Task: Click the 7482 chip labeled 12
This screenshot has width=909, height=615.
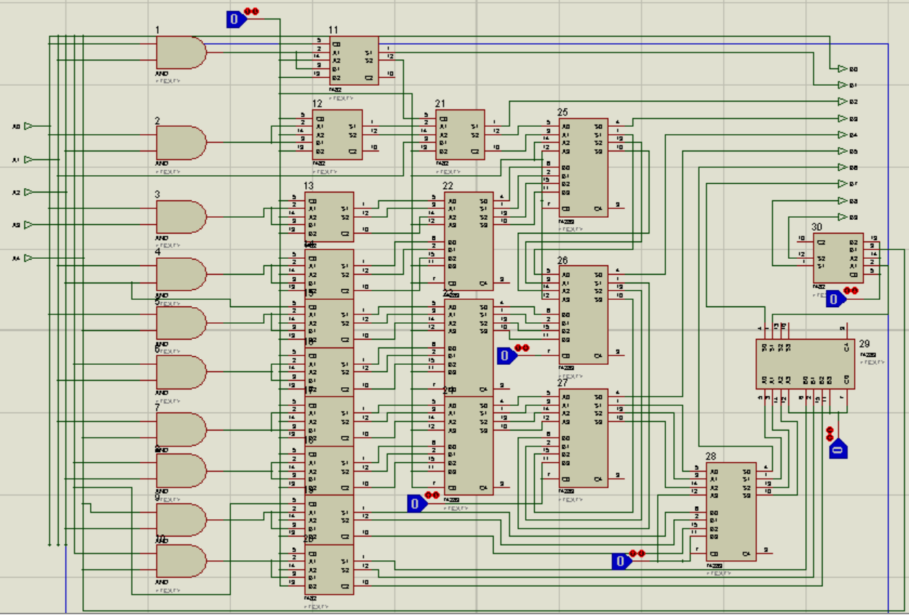Action: click(336, 134)
